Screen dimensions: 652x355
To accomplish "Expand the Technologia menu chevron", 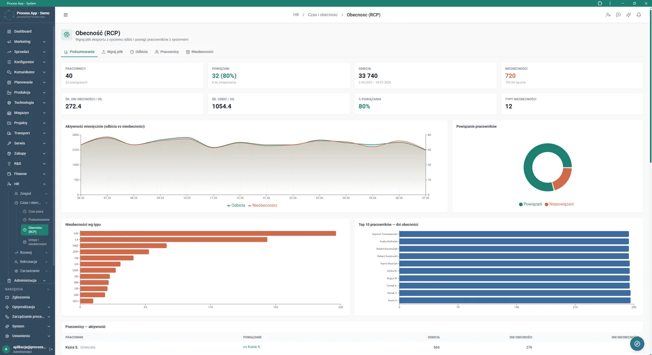I will pyautogui.click(x=44, y=103).
